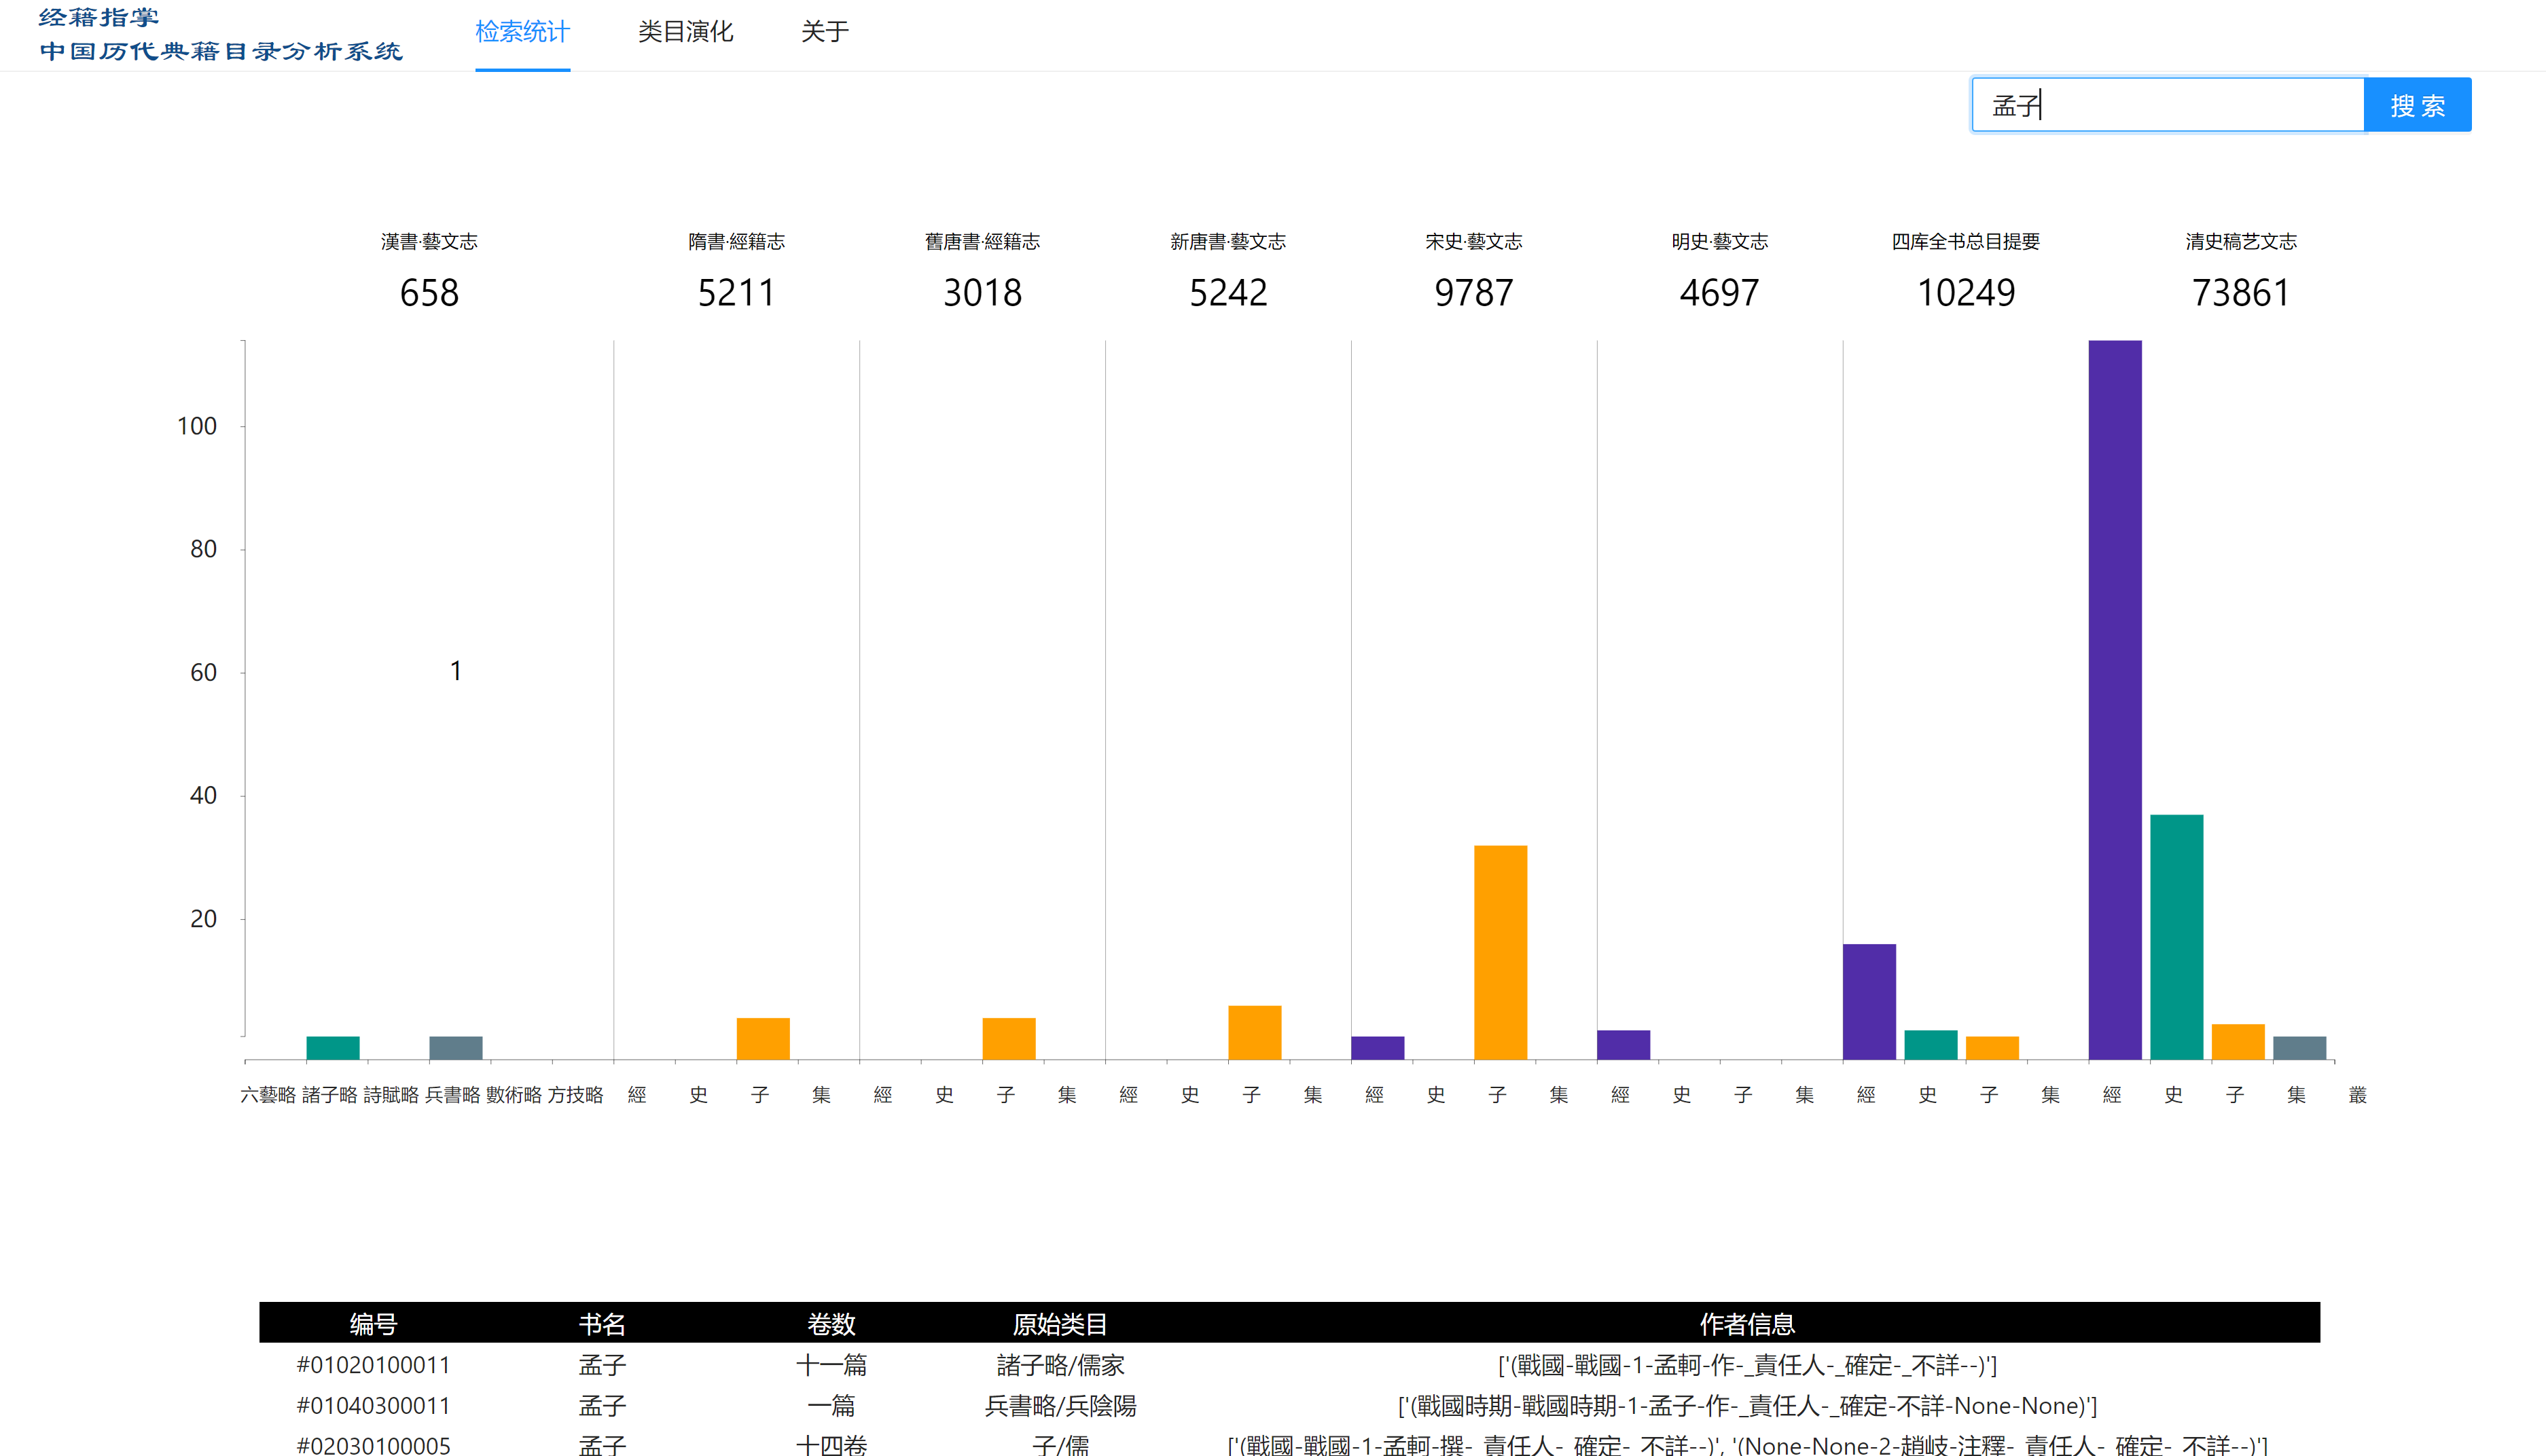
Task: Click the purple 四库全书总目提要 經 bar
Action: click(x=1869, y=1001)
